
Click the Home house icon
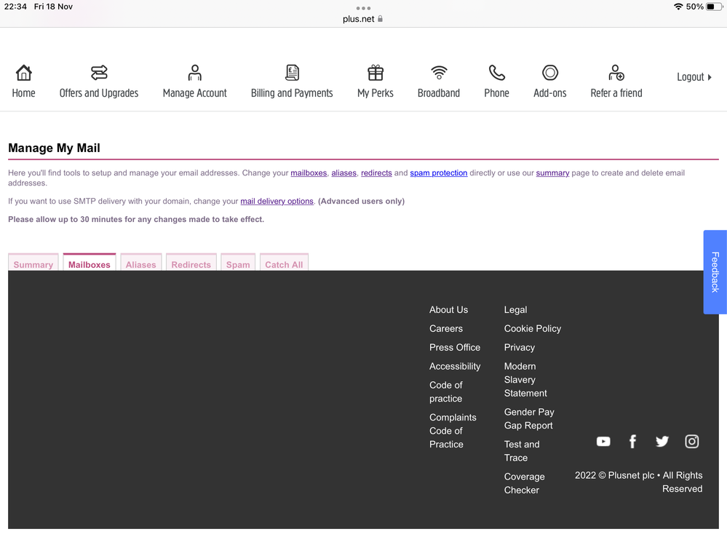(23, 73)
